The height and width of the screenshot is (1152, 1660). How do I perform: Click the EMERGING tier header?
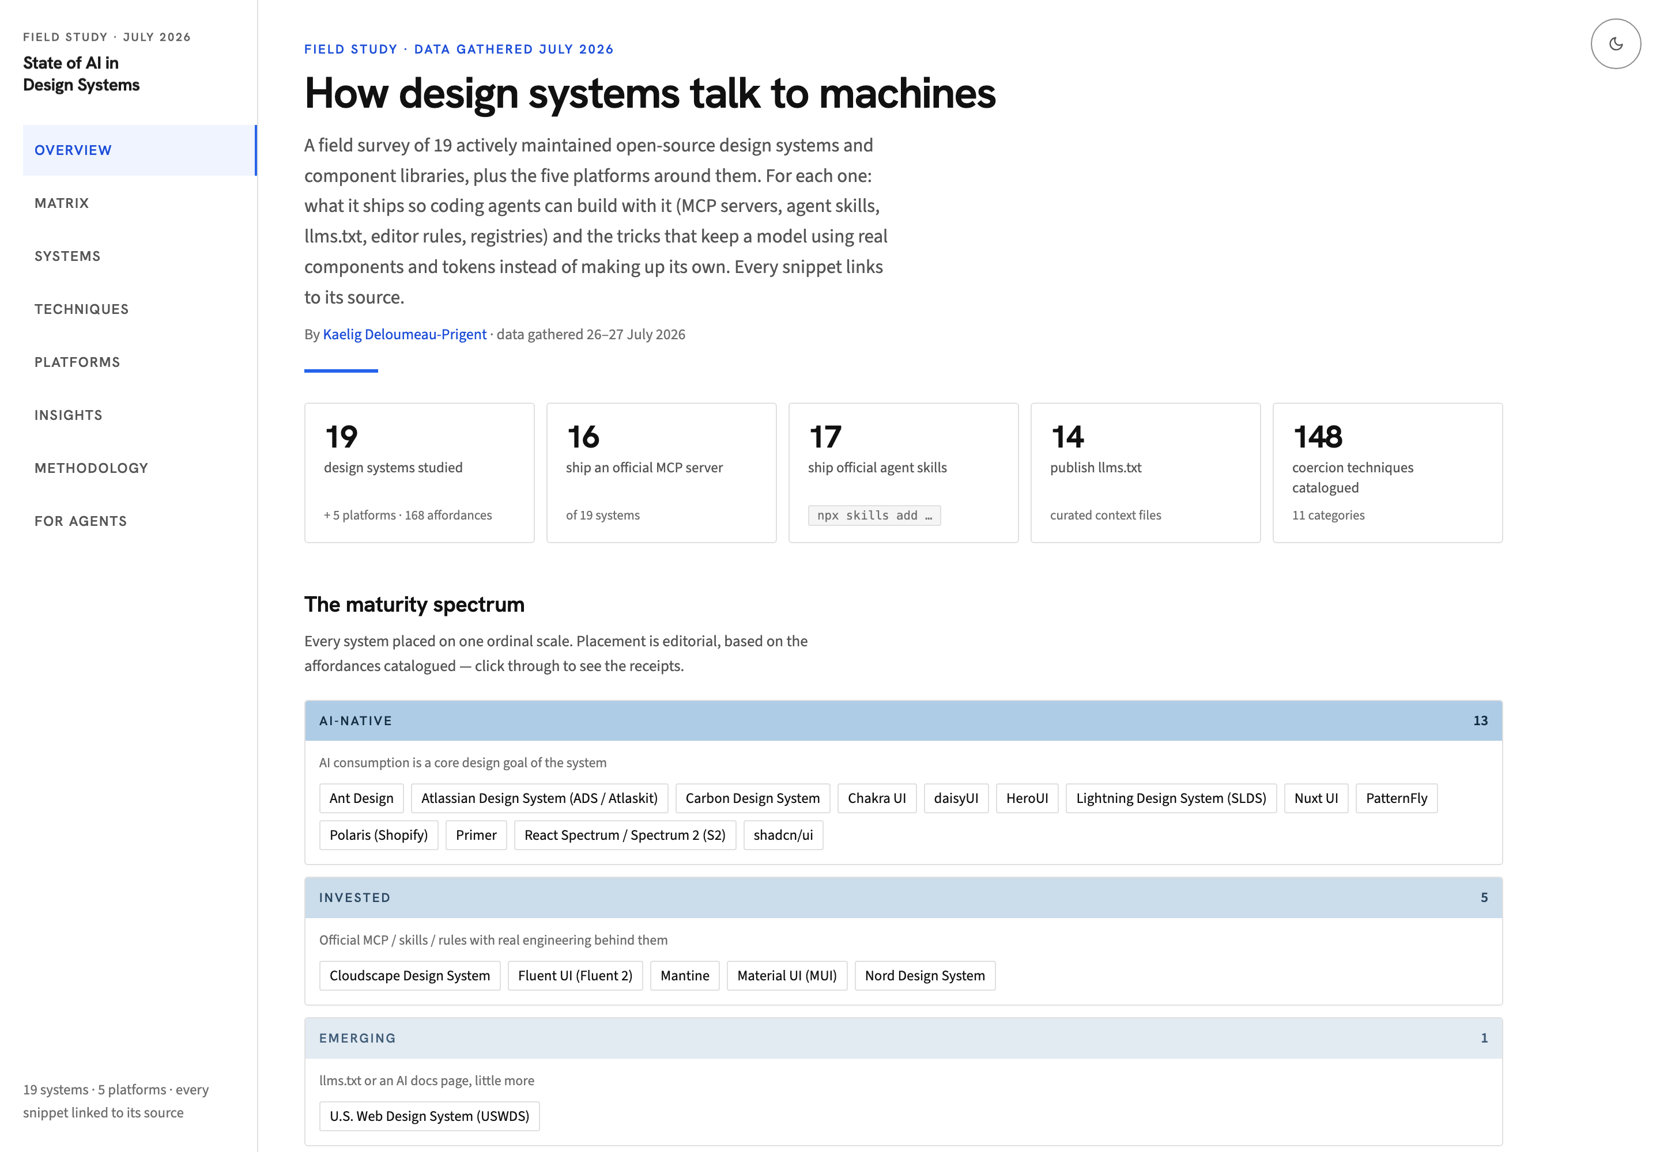(903, 1038)
